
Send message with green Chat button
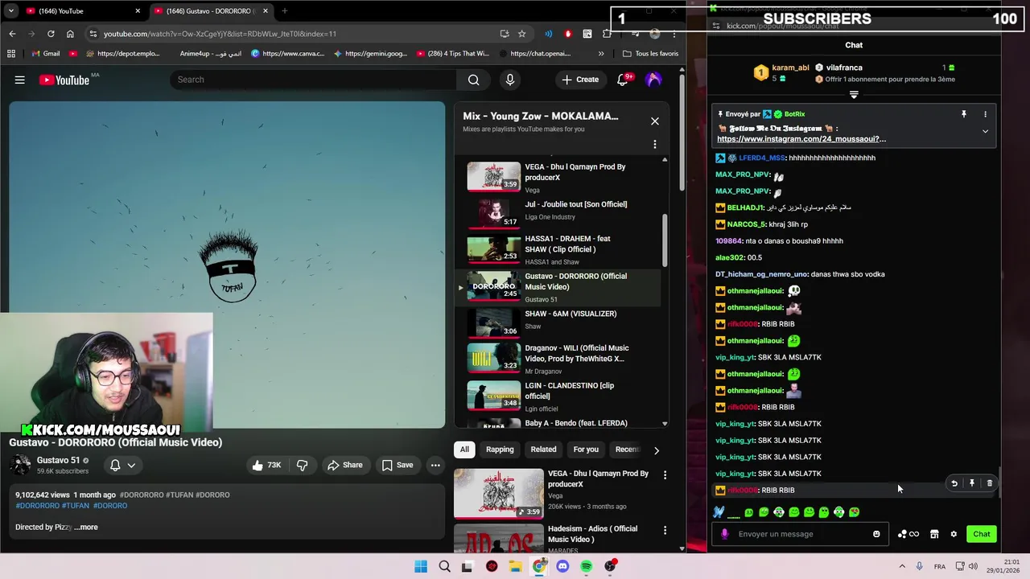pos(982,534)
